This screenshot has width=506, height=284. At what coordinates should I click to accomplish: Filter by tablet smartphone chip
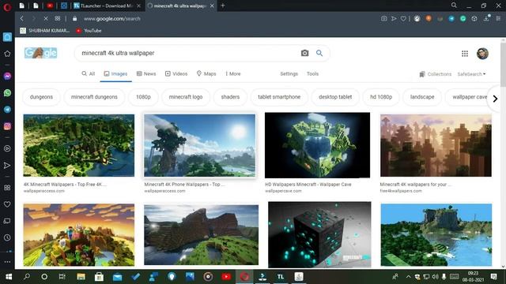(x=279, y=97)
